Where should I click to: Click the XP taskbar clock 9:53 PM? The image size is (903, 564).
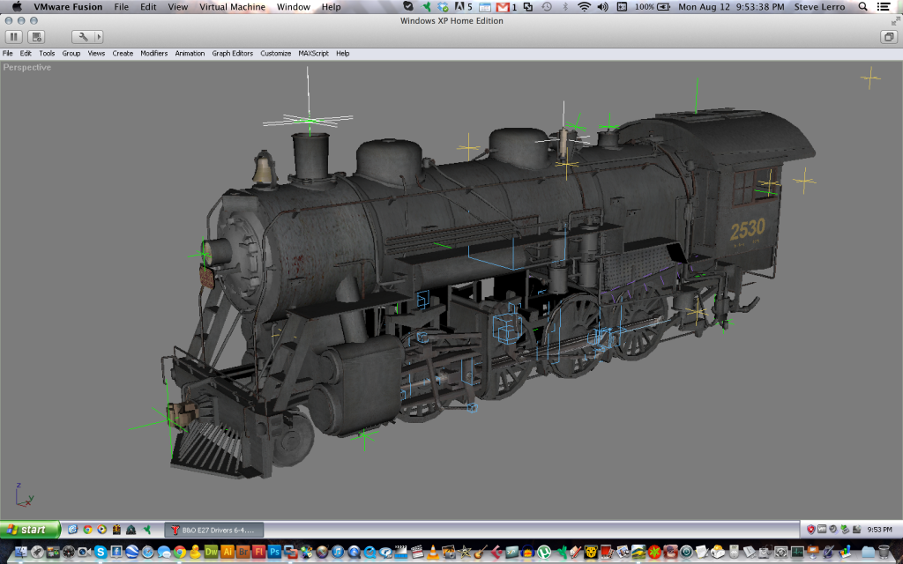click(x=879, y=530)
